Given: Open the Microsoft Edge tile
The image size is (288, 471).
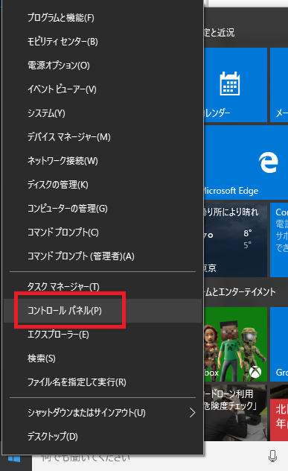Looking at the screenshot, I should pos(246,162).
